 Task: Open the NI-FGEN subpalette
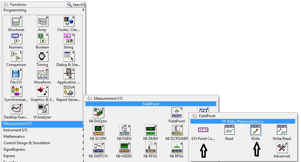[x=124, y=130]
